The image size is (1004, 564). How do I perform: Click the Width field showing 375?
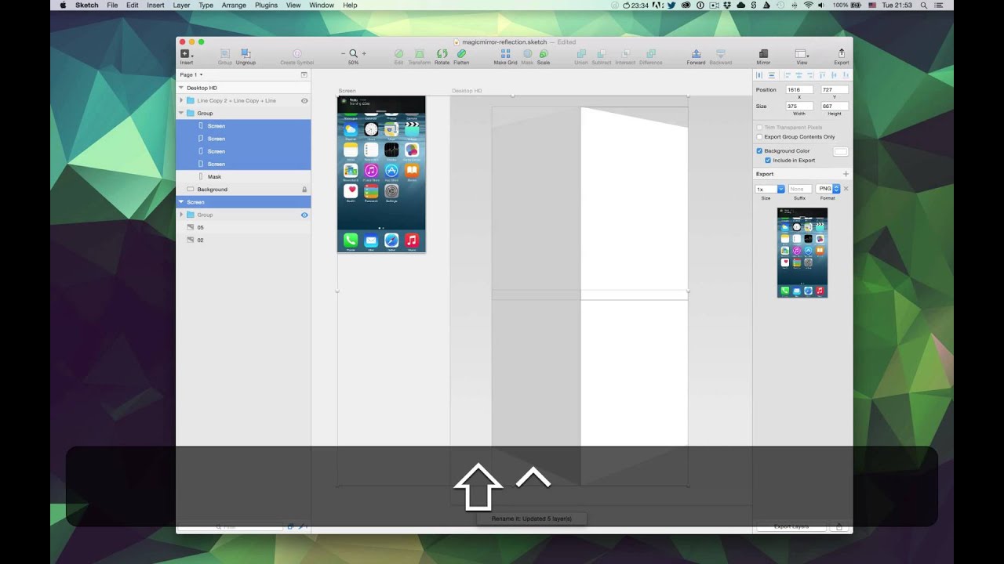click(799, 107)
